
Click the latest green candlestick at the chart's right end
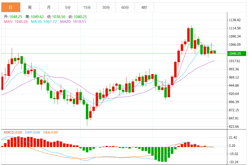pos(215,52)
